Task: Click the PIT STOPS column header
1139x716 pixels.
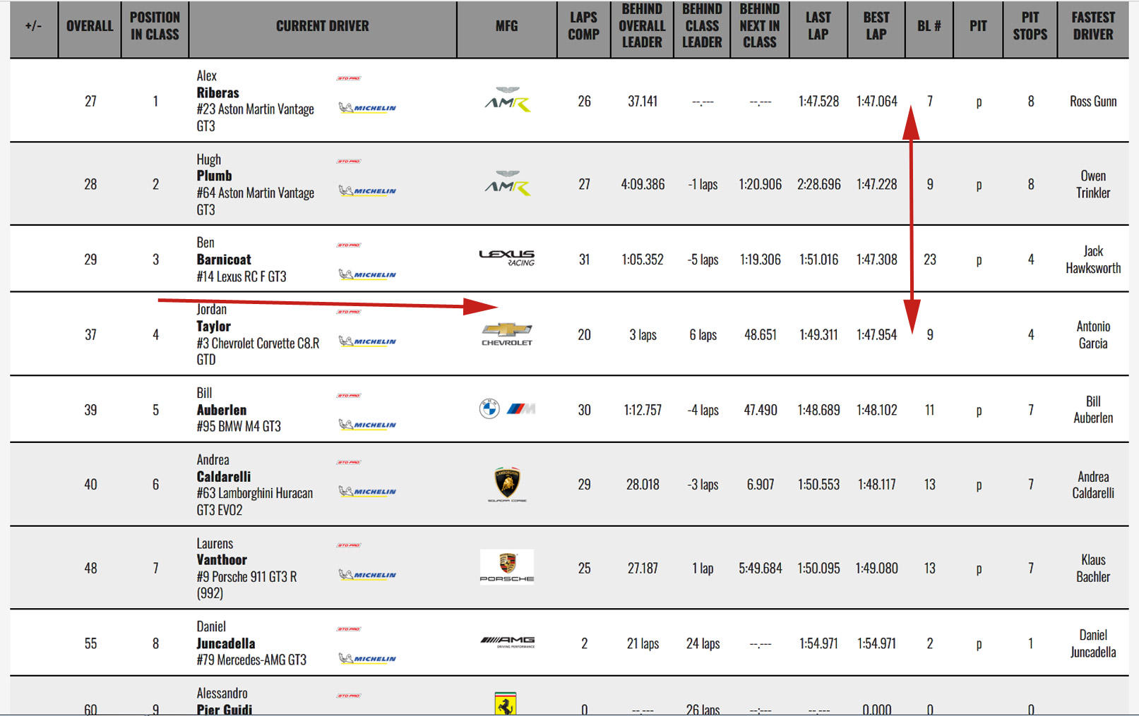Action: coord(1030,26)
